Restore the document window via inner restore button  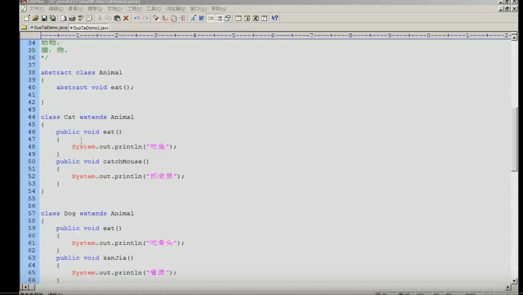coord(507,9)
